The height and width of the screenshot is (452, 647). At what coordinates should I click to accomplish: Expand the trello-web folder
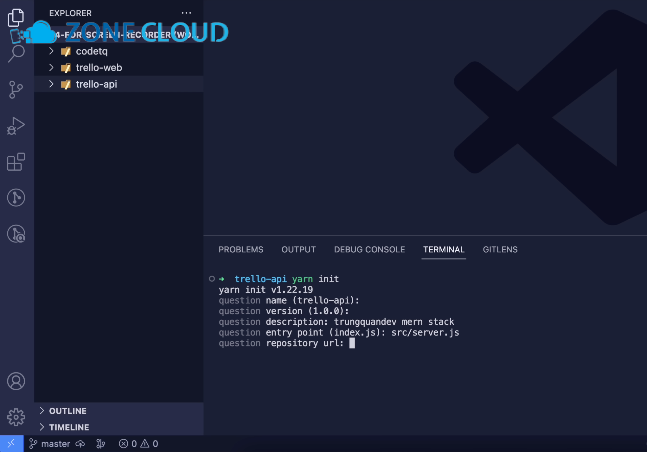click(51, 67)
